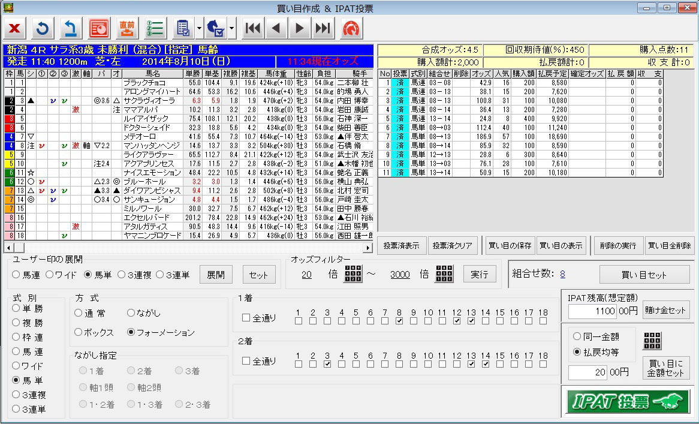699x424 pixels.
Task: Jump to first race with skip-back icon
Action: [253, 29]
